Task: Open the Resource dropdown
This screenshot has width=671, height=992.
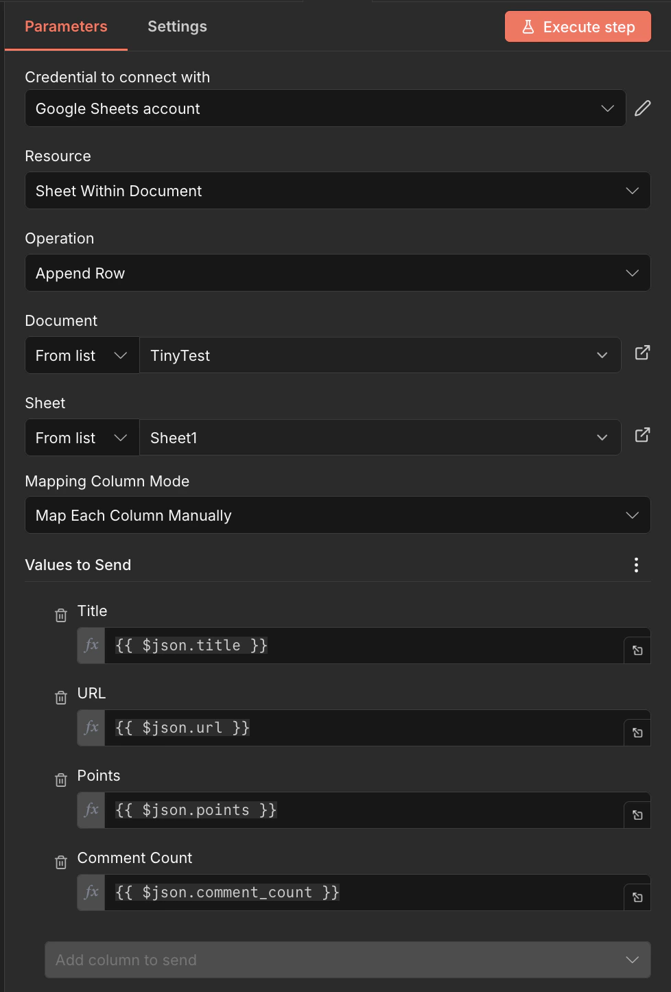Action: 338,191
